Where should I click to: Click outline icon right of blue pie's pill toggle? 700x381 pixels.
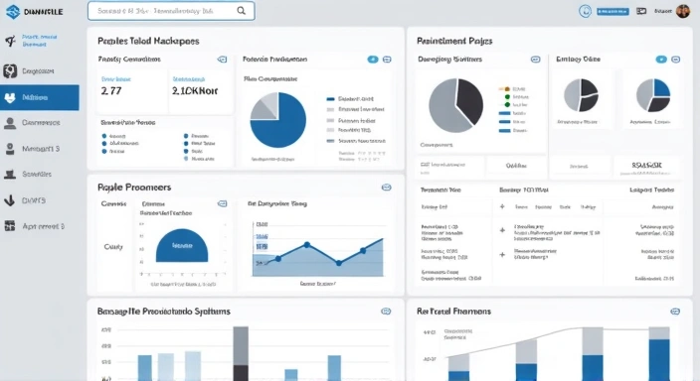tap(387, 60)
